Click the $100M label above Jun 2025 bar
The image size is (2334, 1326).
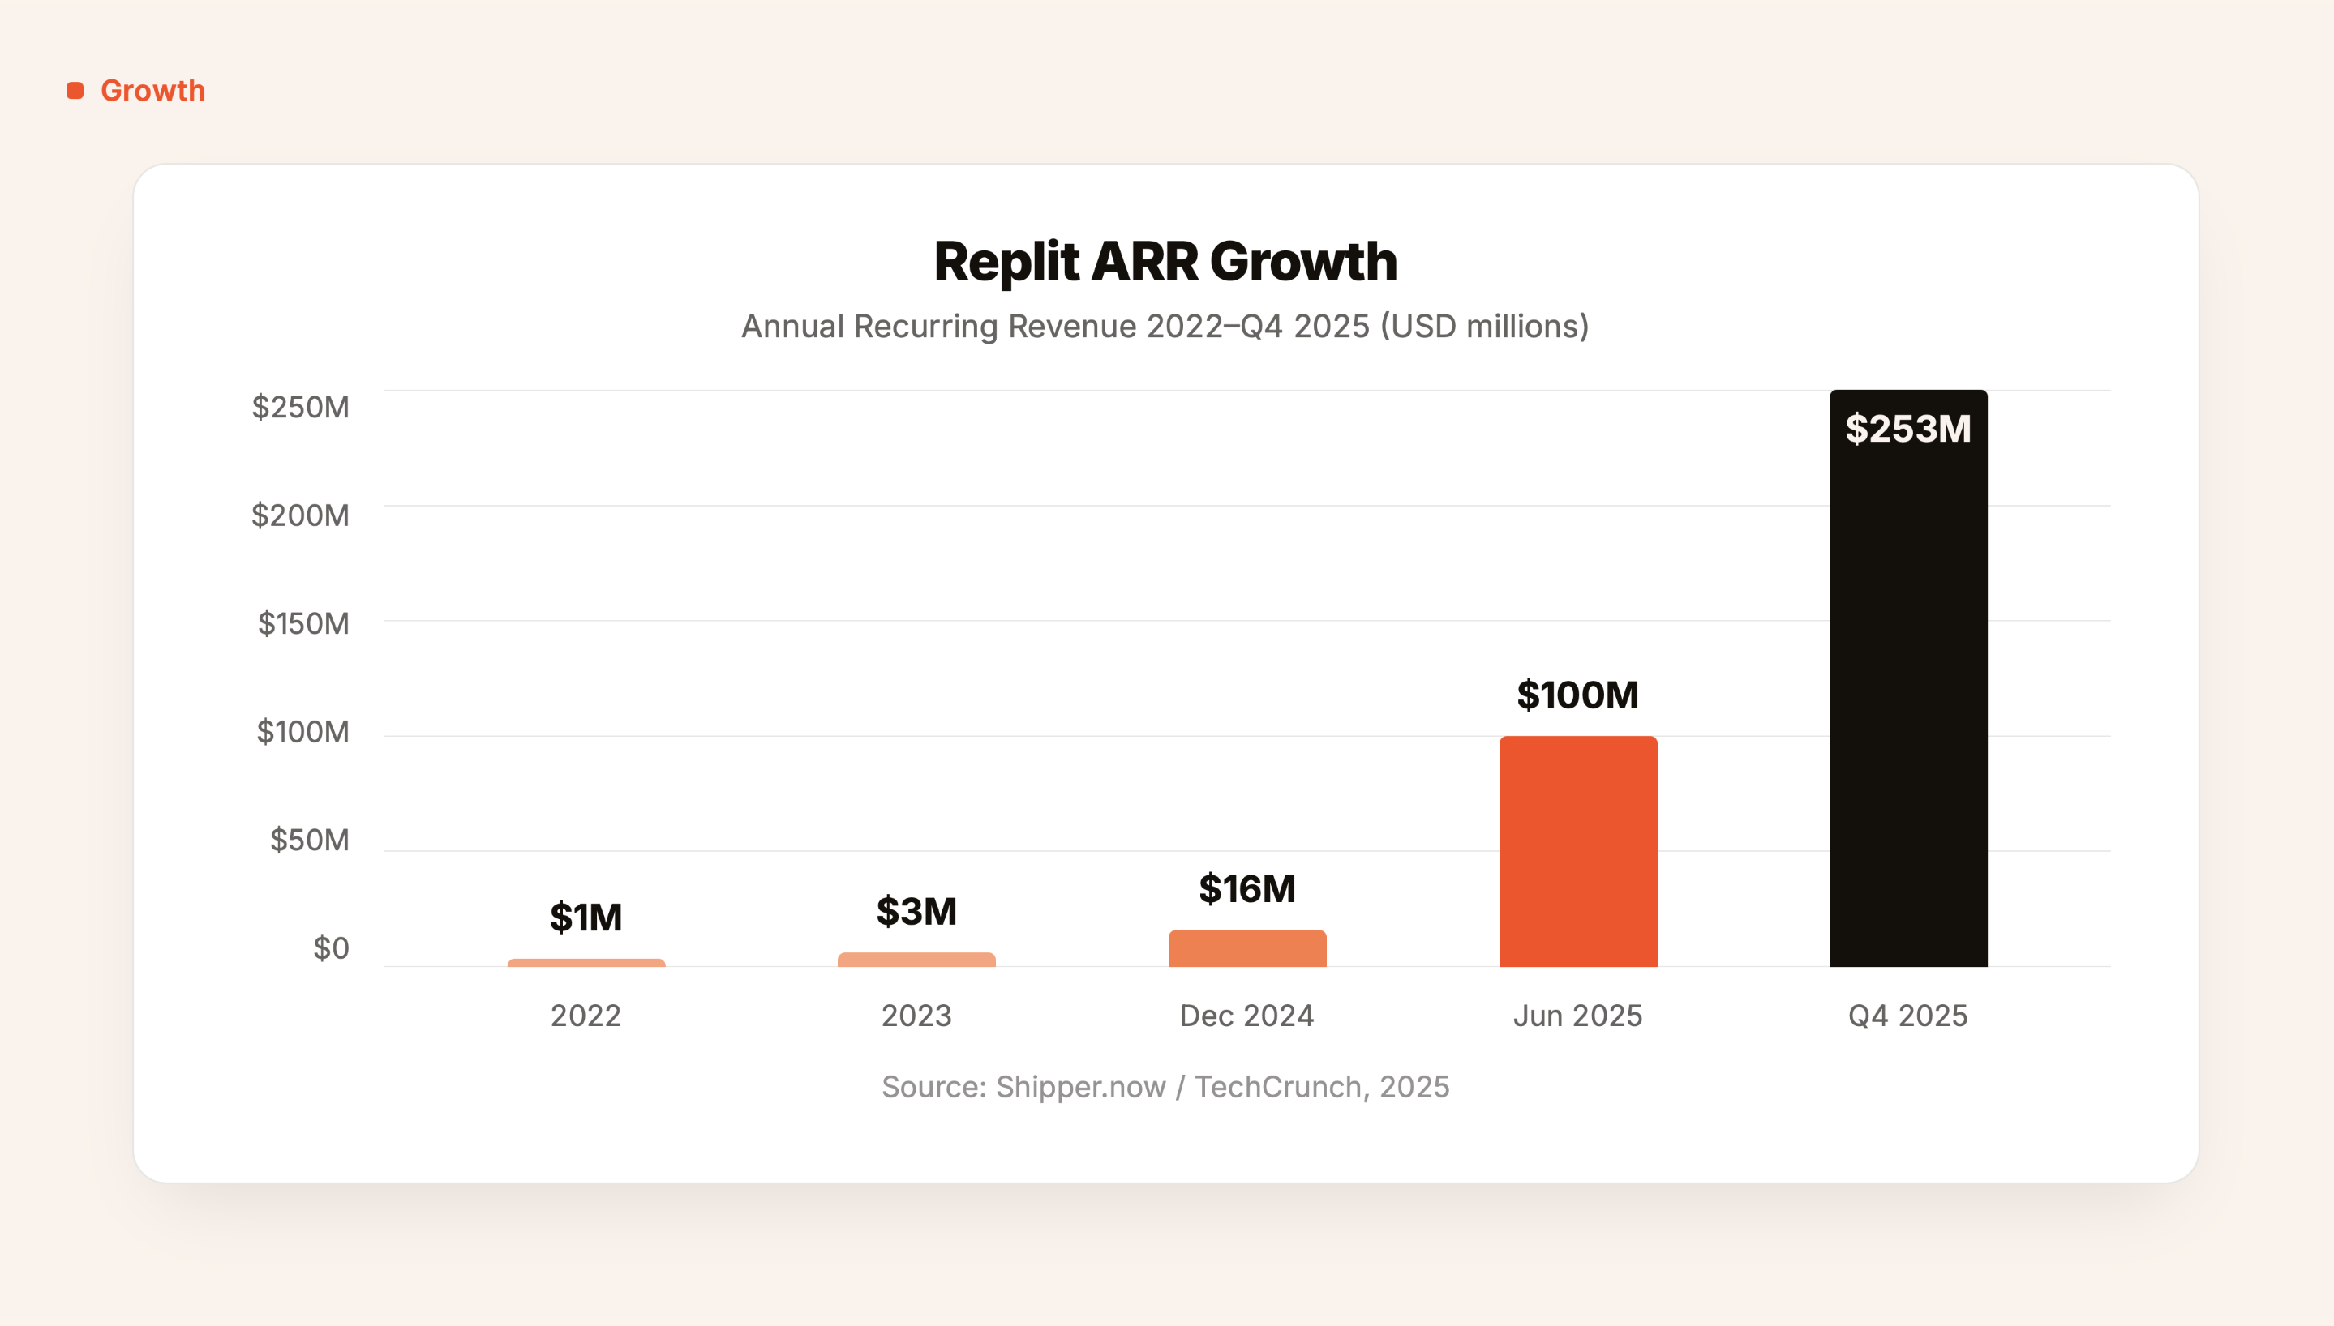(x=1578, y=695)
